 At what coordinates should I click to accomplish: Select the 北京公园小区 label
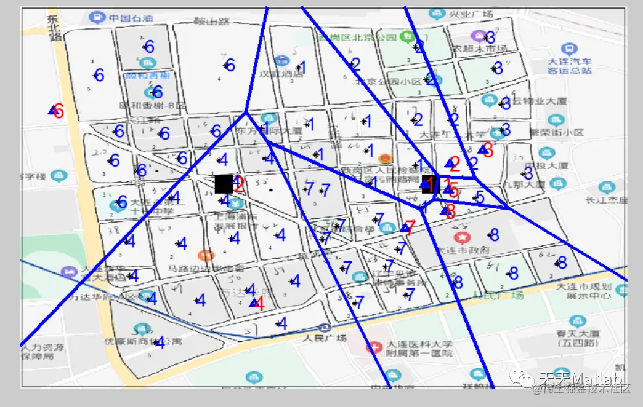(x=388, y=81)
